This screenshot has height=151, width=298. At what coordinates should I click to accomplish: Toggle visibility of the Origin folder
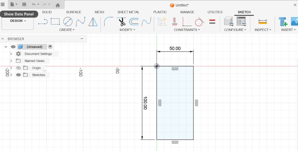(18, 68)
